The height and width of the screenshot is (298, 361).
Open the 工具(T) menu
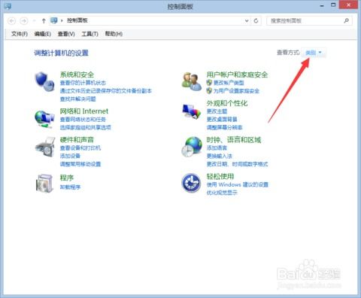coord(89,34)
